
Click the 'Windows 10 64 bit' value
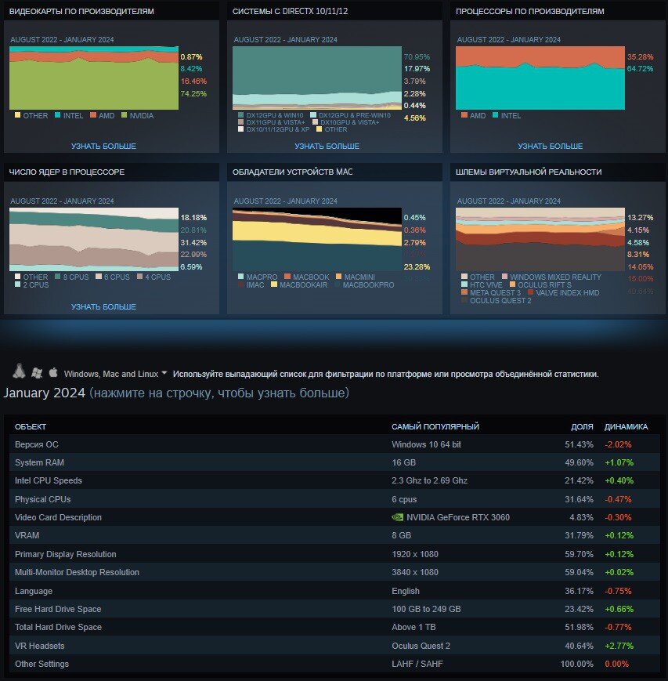pyautogui.click(x=426, y=444)
